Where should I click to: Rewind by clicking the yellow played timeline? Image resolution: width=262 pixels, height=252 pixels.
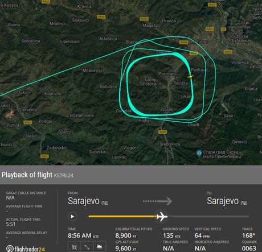coord(122,216)
